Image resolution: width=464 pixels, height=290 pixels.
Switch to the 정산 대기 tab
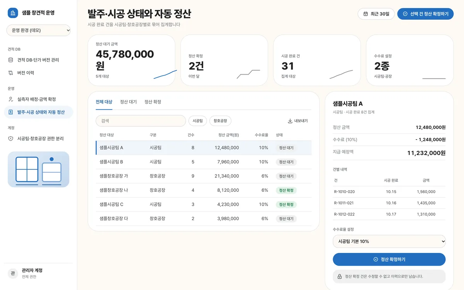(128, 102)
